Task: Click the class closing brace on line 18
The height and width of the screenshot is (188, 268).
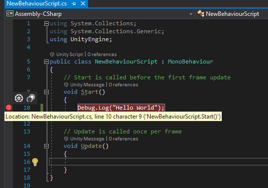Action: [x=51, y=178]
